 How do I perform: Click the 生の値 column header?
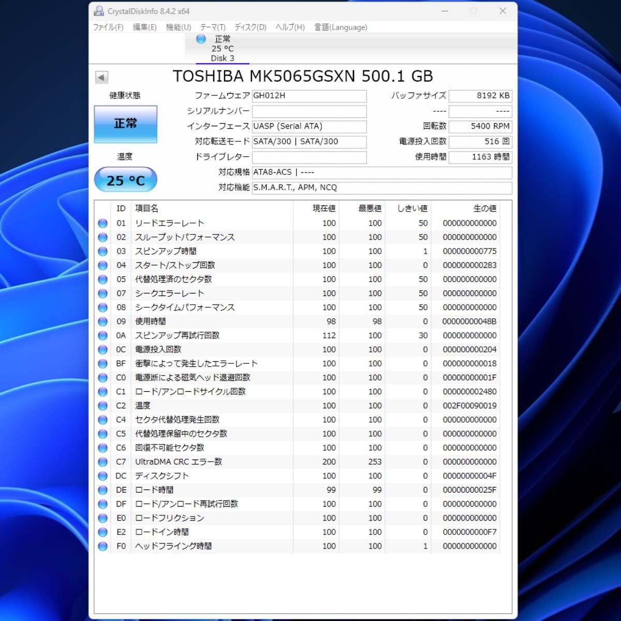click(484, 209)
